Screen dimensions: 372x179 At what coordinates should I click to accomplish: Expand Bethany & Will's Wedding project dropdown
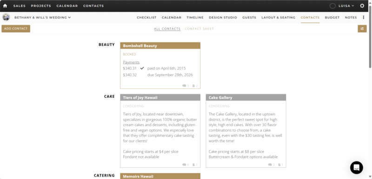coord(43,18)
